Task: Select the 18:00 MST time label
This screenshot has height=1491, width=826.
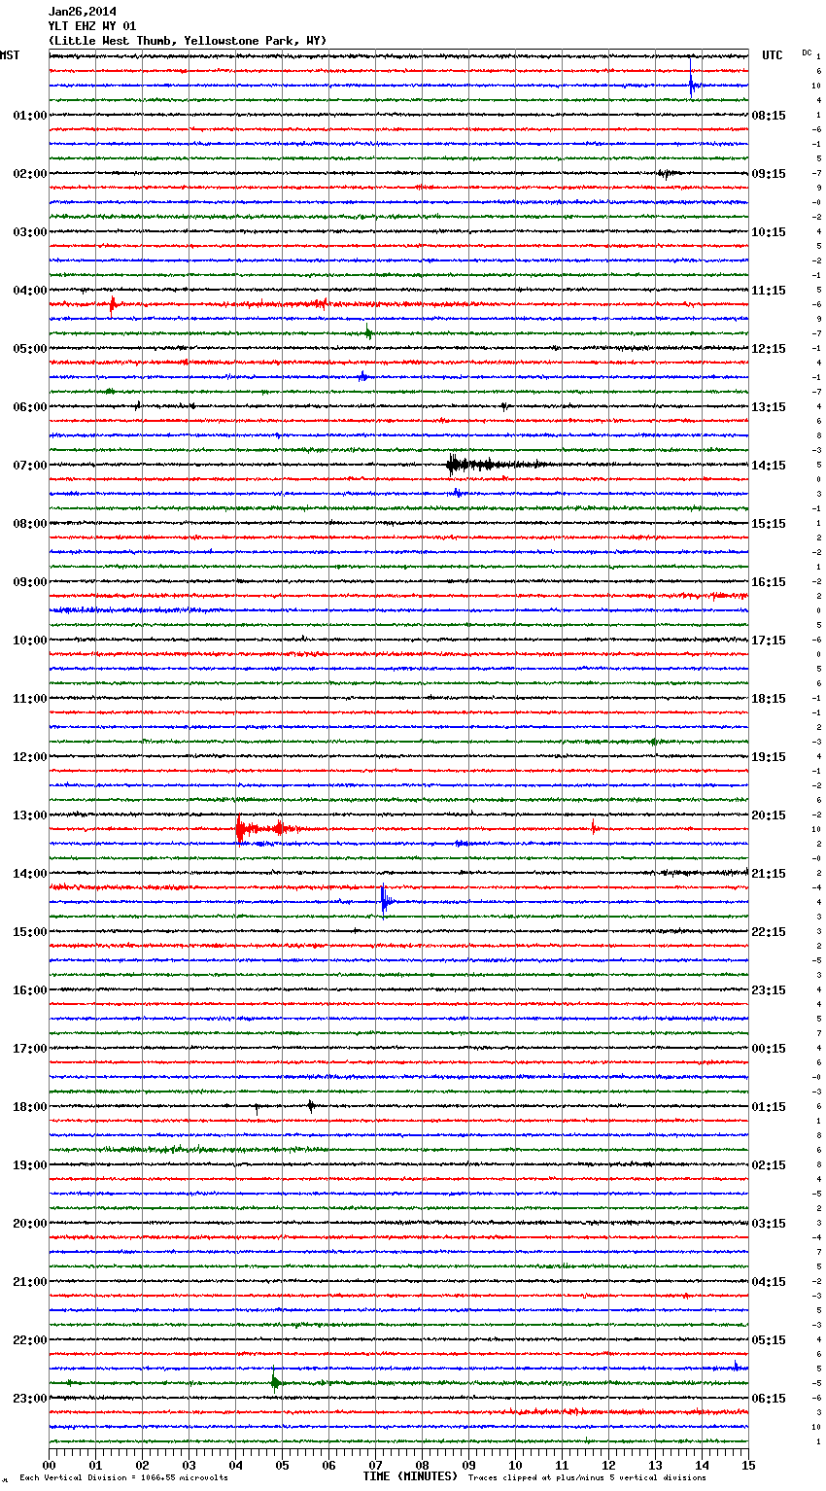Action: [29, 1107]
